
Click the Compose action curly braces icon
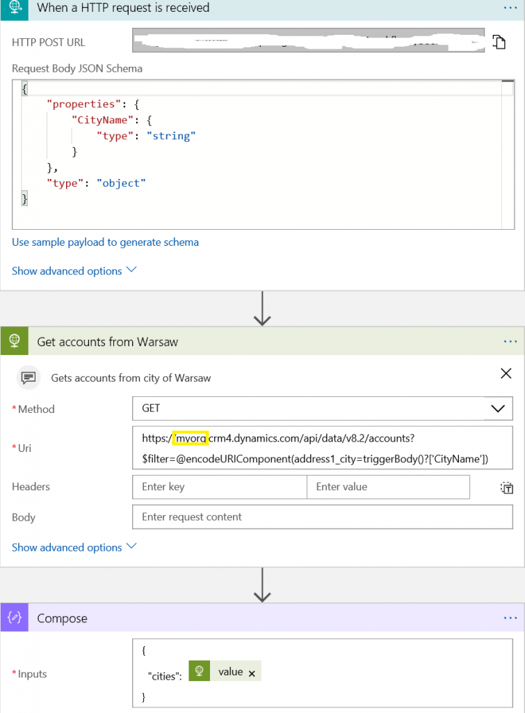[14, 618]
